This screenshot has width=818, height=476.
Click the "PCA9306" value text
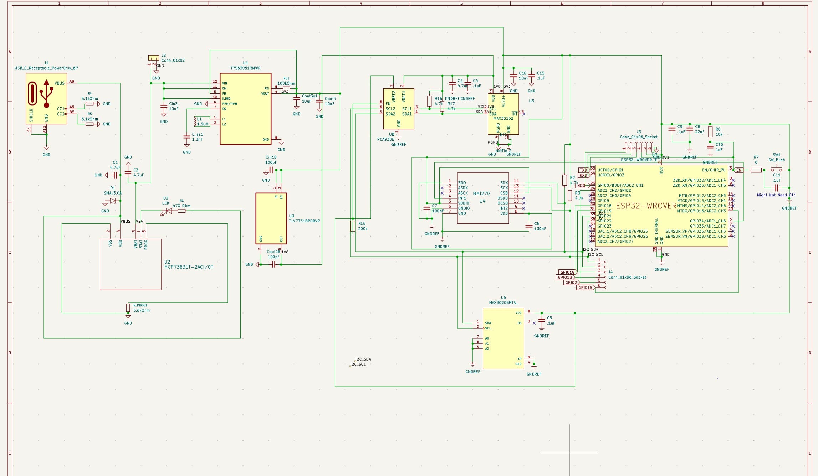click(x=386, y=139)
